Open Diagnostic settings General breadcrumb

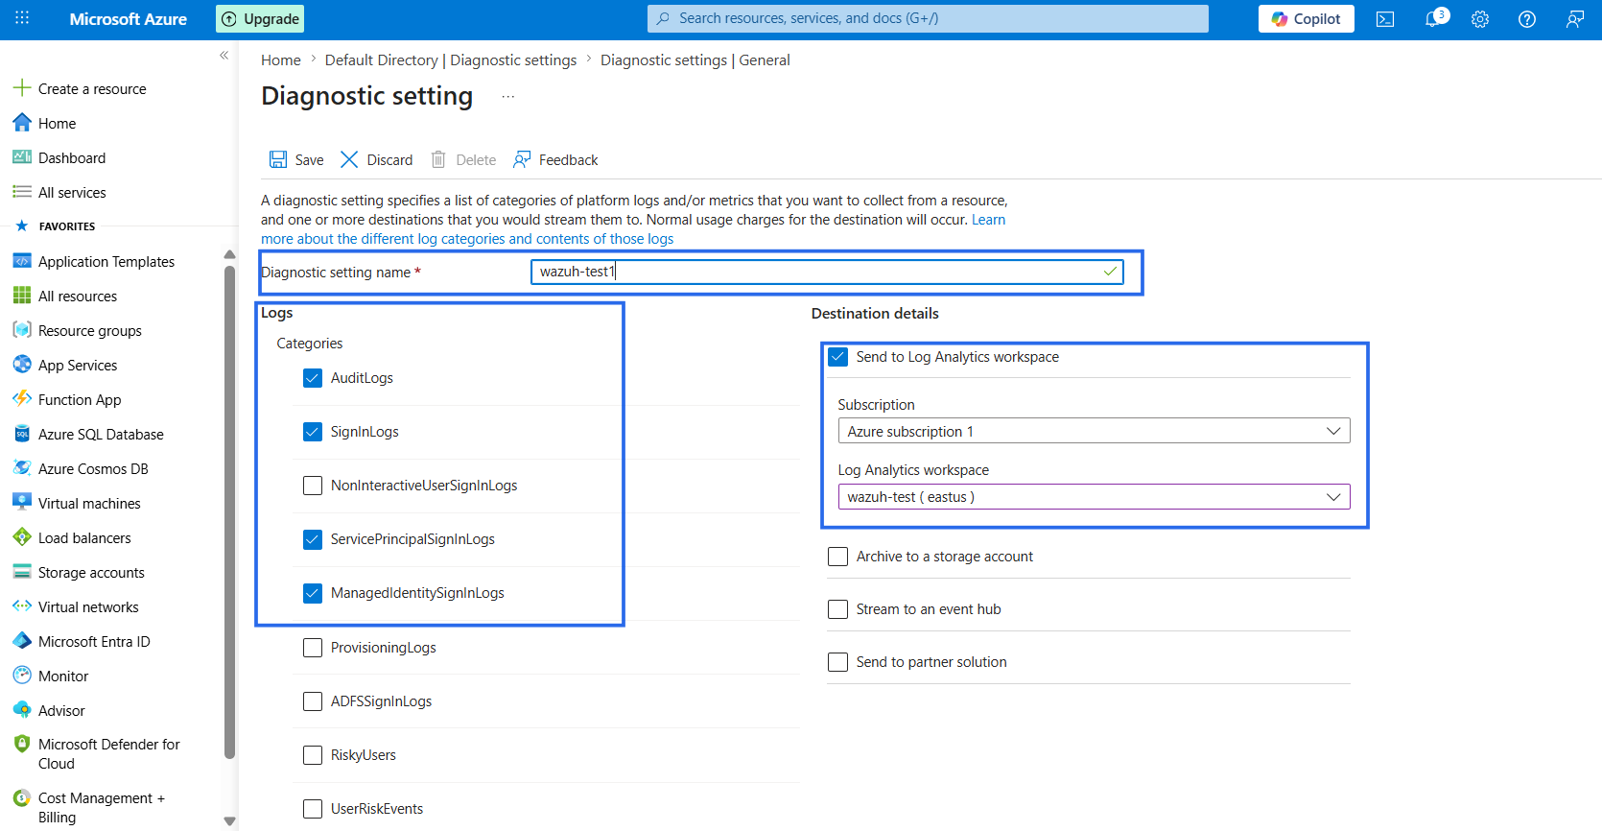[x=695, y=59]
